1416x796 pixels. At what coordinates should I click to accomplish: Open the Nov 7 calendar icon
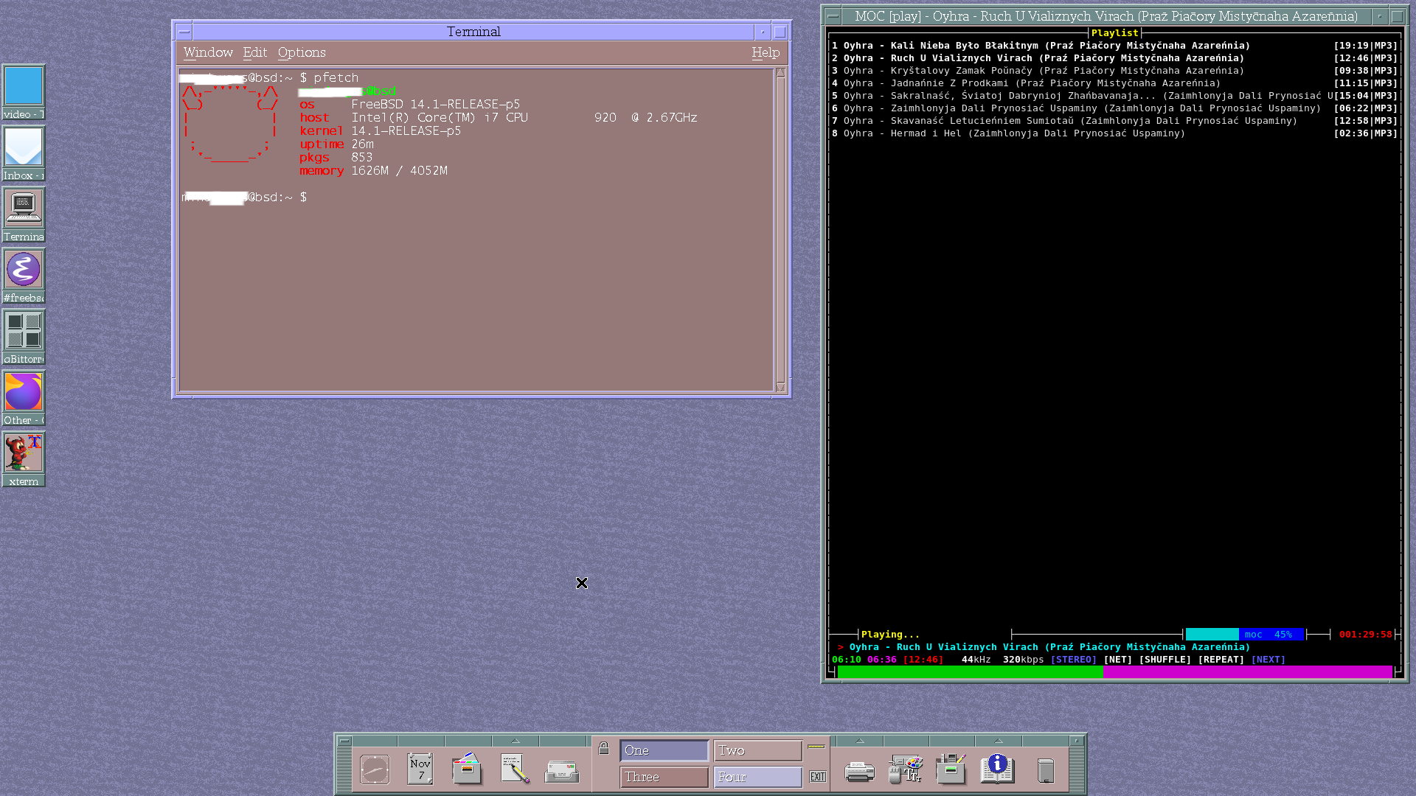(420, 769)
